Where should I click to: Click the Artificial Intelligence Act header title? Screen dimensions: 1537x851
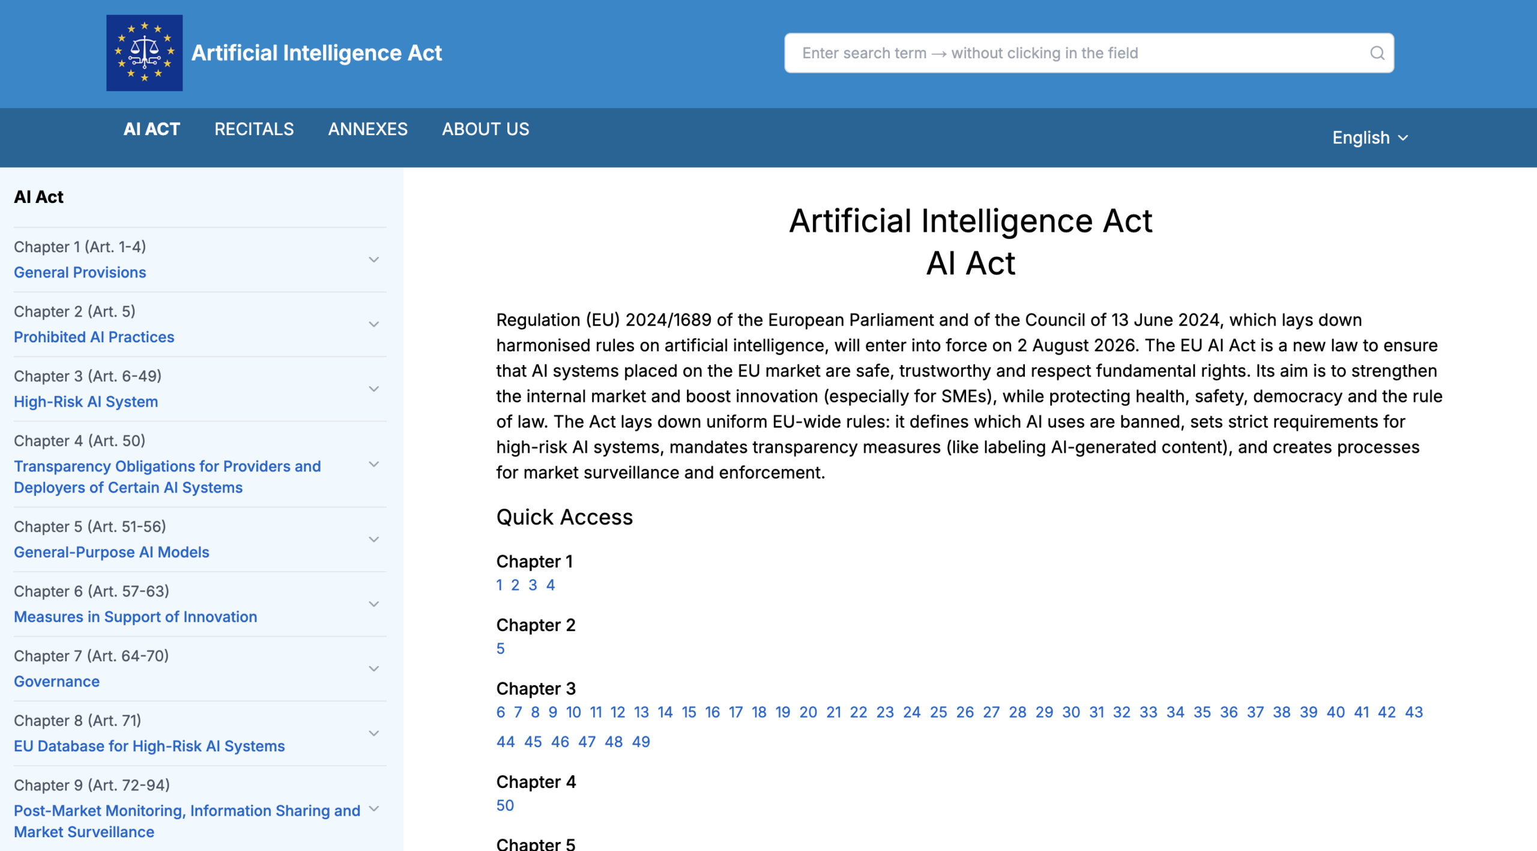[x=316, y=53]
